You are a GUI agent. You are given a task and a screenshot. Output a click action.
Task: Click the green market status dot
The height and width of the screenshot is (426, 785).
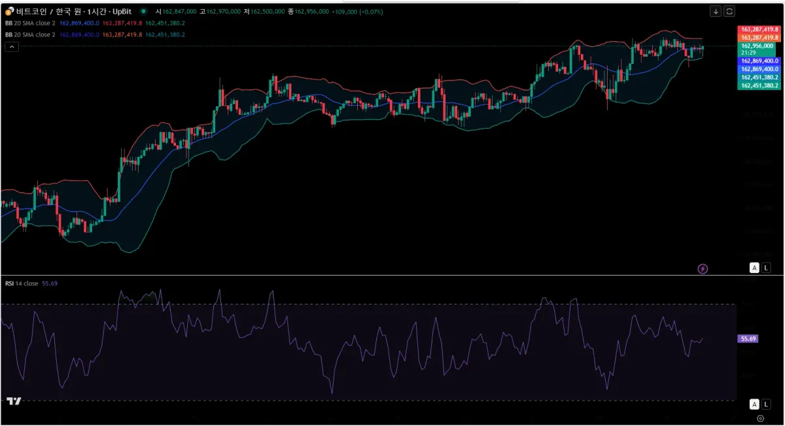[143, 12]
